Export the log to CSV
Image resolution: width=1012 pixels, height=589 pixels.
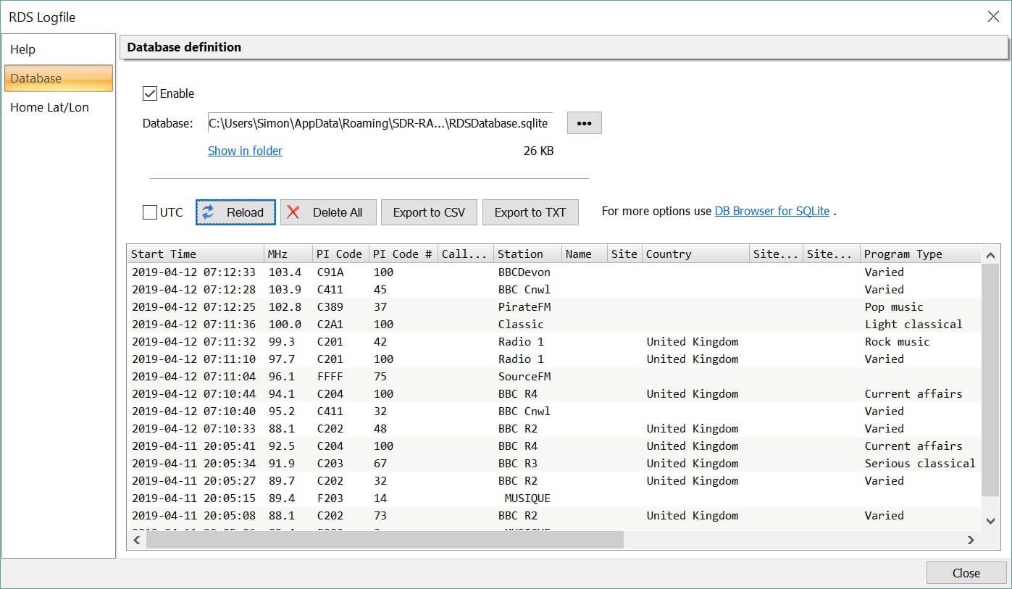[429, 212]
